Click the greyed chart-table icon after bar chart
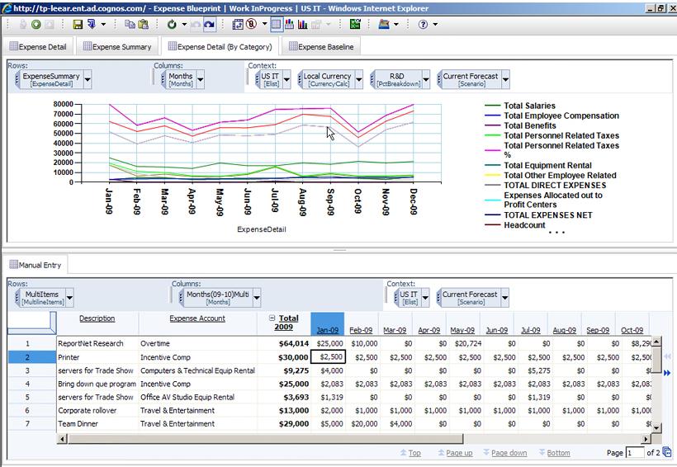Viewport: 677px width, 467px height. click(x=316, y=25)
